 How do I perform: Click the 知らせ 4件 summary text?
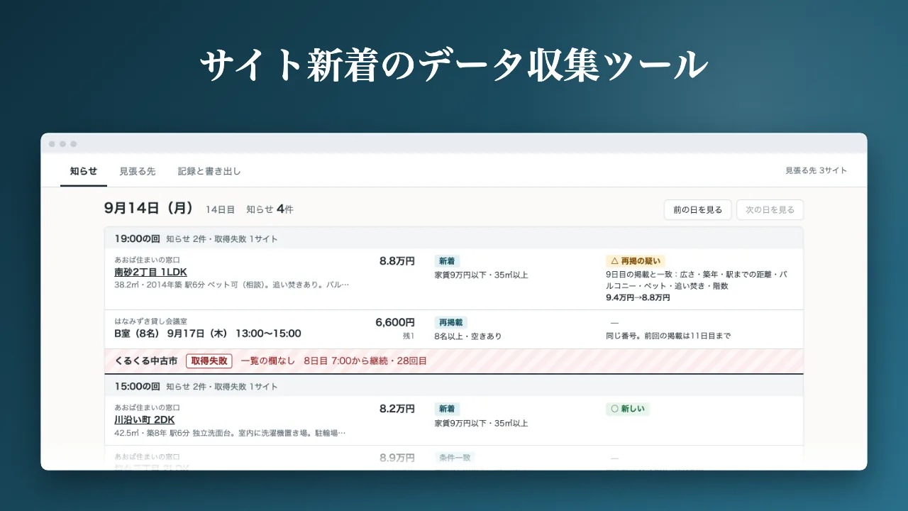click(270, 209)
